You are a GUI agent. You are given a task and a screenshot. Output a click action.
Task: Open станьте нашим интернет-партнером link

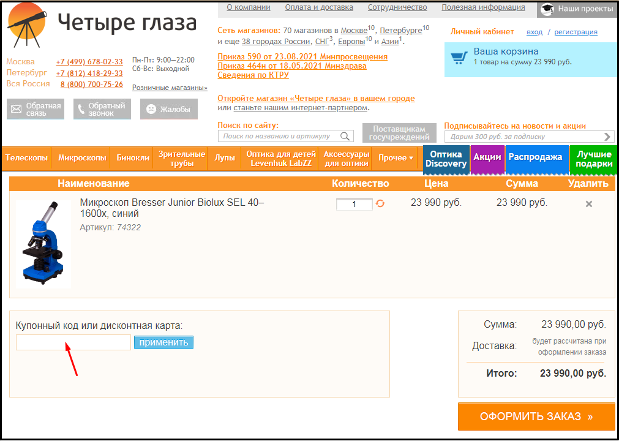pos(301,108)
